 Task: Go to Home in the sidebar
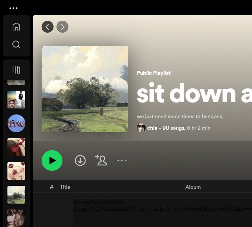point(16,26)
